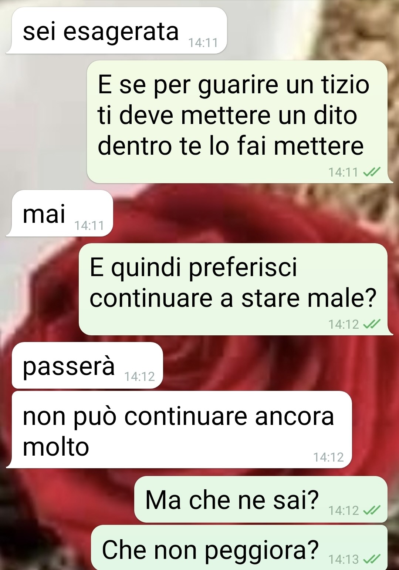This screenshot has height=570, width=399.
Task: Select the 'sei esagerata' message bubble
Action: point(116,30)
